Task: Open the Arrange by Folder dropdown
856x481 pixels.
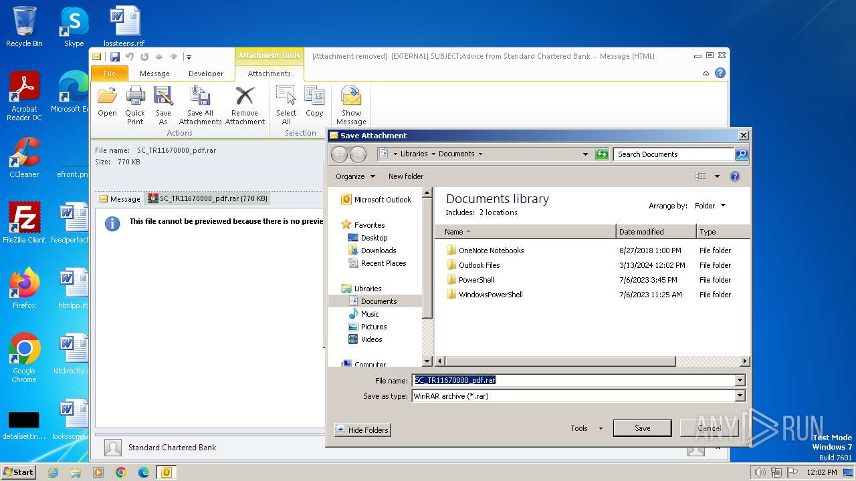Action: tap(710, 206)
